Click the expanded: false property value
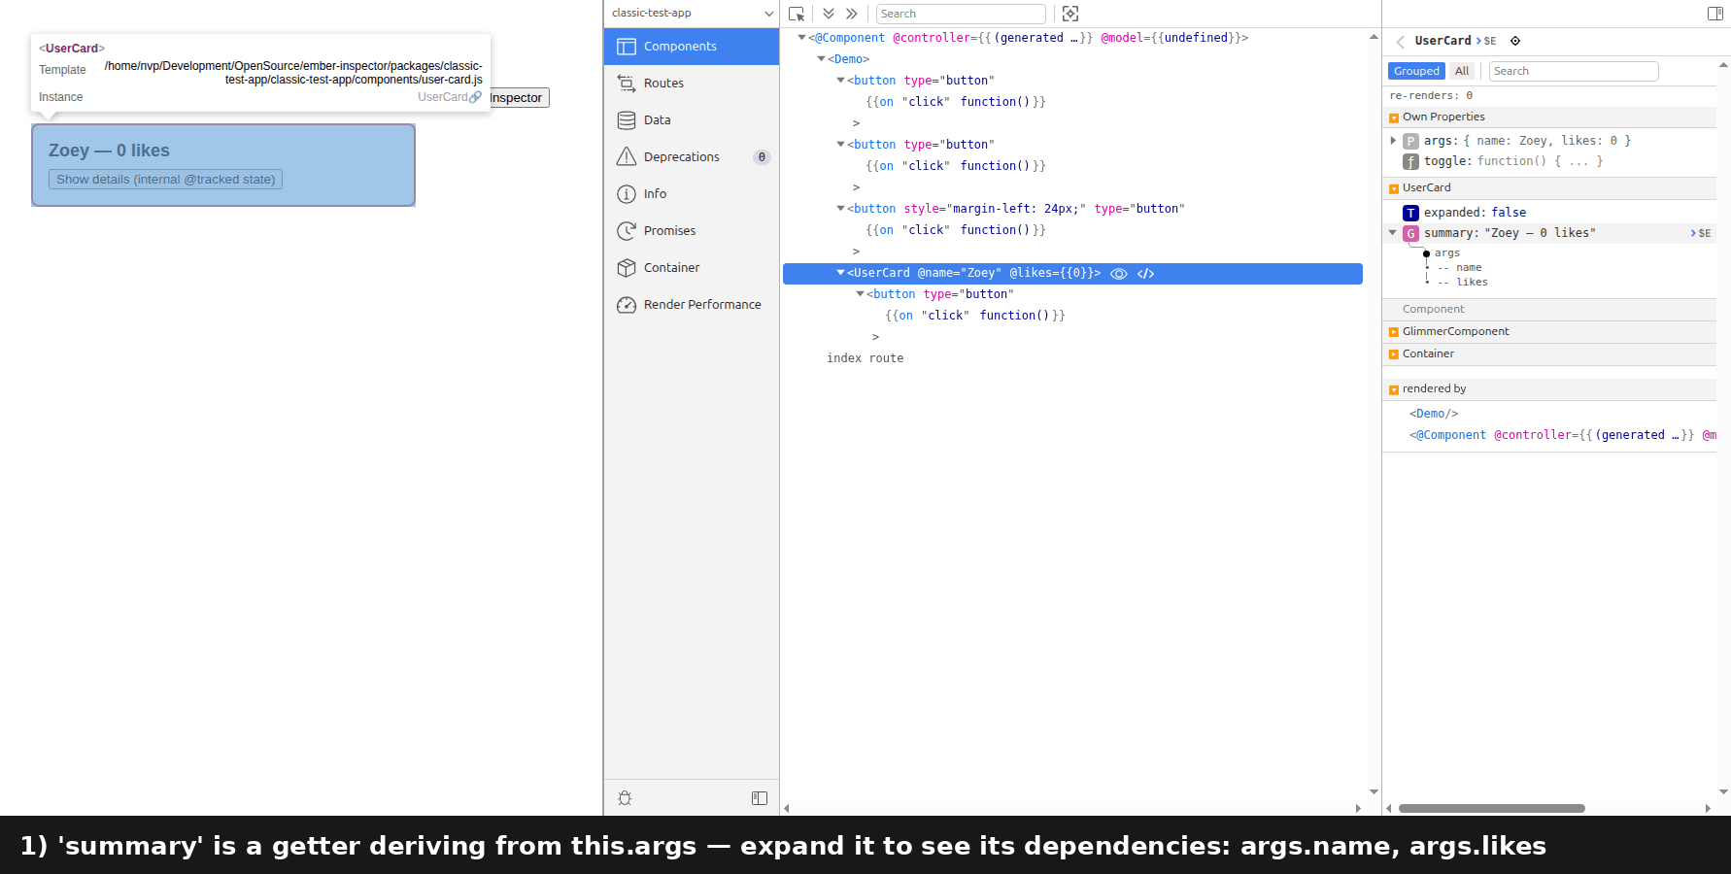The image size is (1731, 874). pos(1509,213)
